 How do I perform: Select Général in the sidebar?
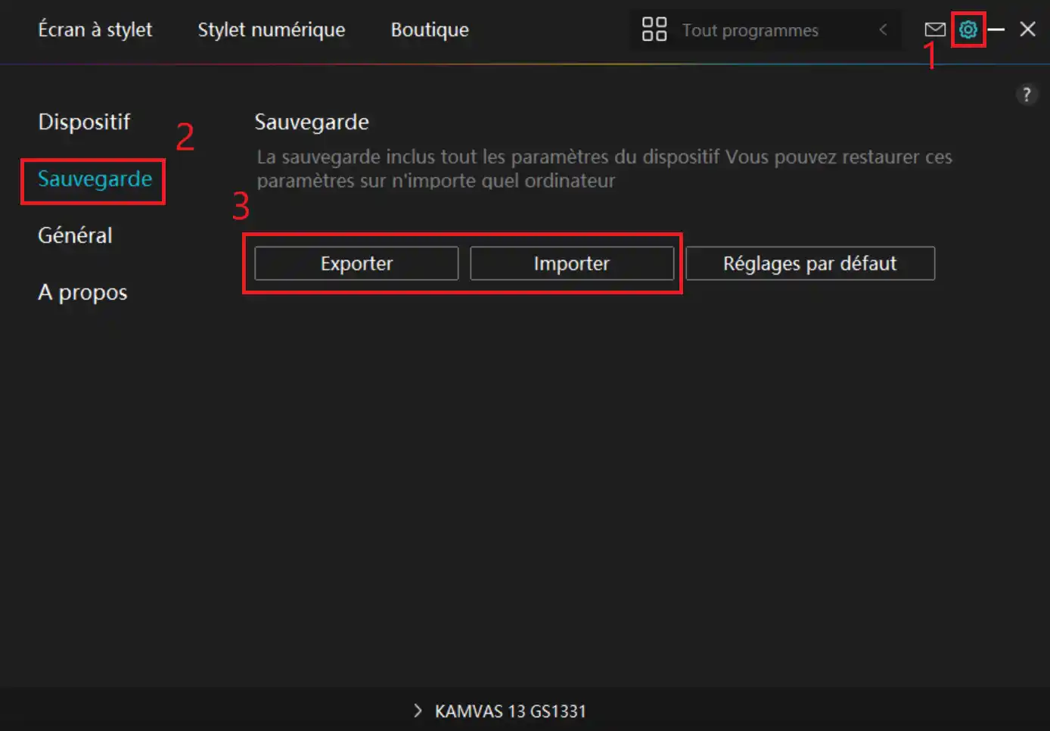[75, 235]
